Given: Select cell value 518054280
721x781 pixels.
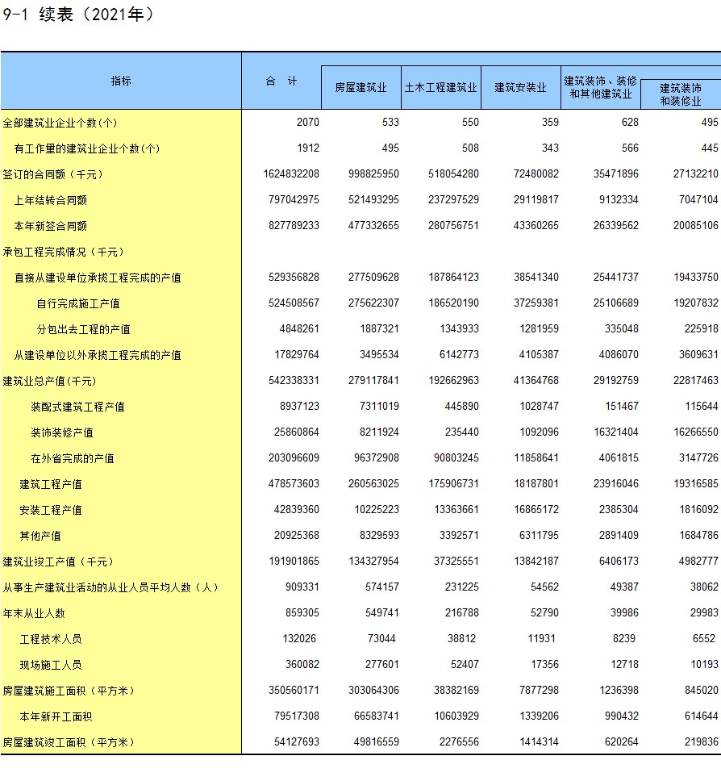Looking at the screenshot, I should point(453,174).
